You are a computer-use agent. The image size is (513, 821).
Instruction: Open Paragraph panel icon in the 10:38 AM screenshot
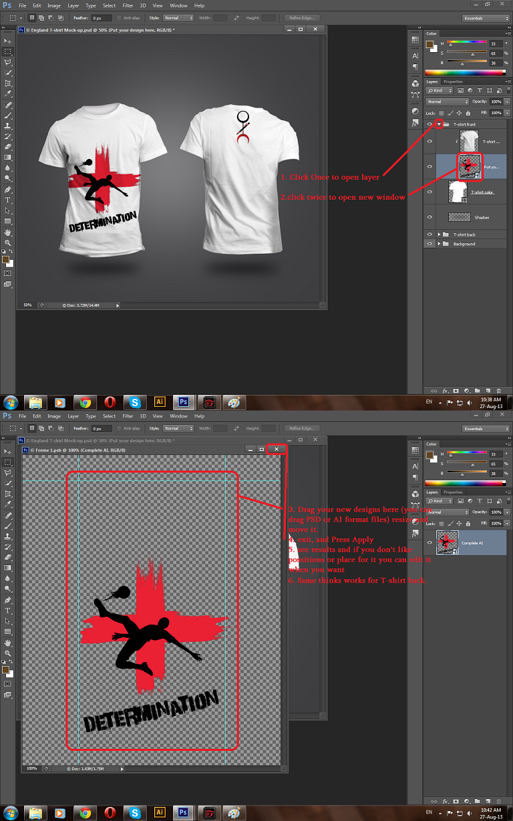tap(415, 67)
